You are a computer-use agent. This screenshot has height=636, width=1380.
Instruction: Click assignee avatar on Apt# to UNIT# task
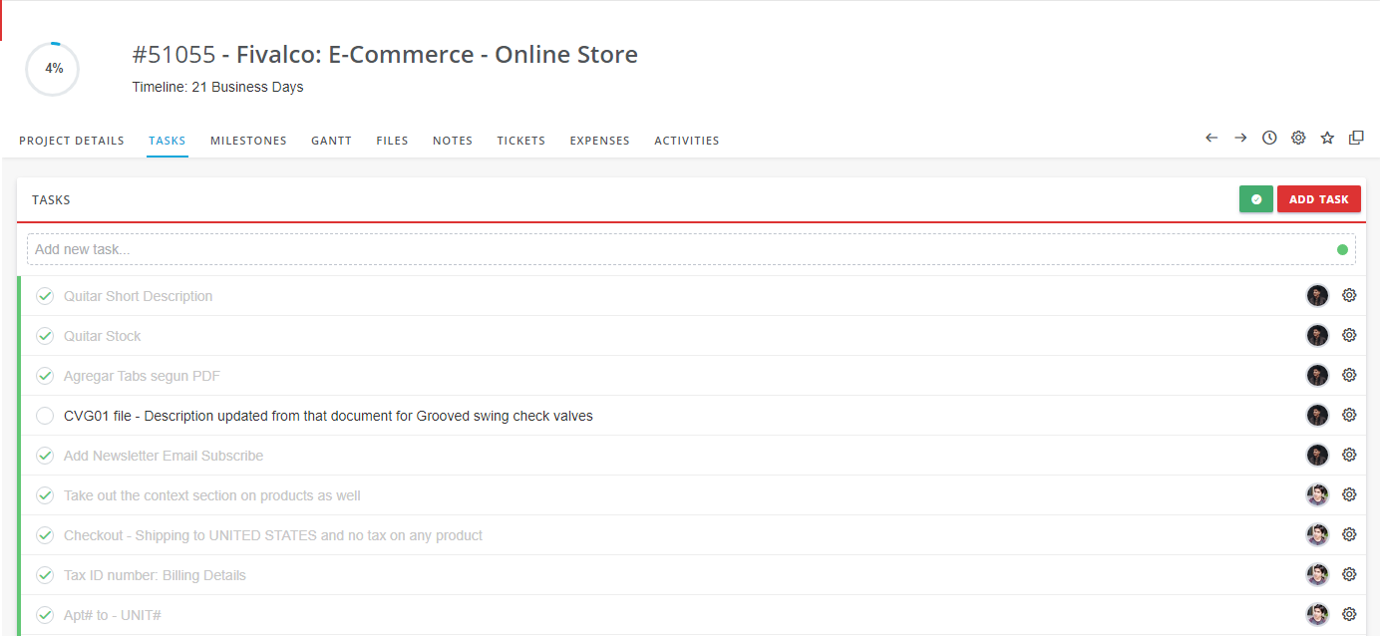coord(1318,614)
